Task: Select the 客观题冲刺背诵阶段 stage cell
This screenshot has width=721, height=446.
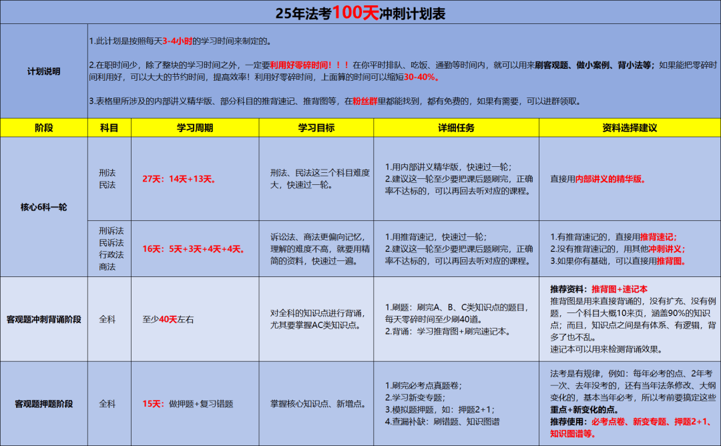Action: coord(43,319)
